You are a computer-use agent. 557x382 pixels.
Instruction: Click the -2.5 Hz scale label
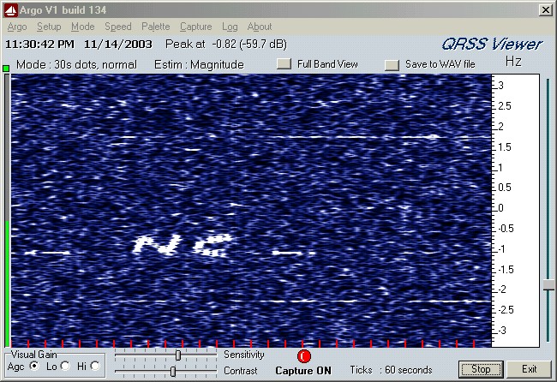click(506, 310)
